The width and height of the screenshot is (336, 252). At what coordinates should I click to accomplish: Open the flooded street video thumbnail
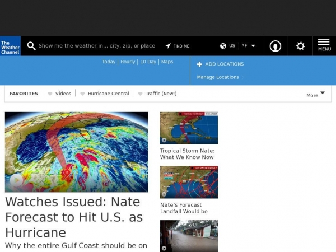coord(189,236)
